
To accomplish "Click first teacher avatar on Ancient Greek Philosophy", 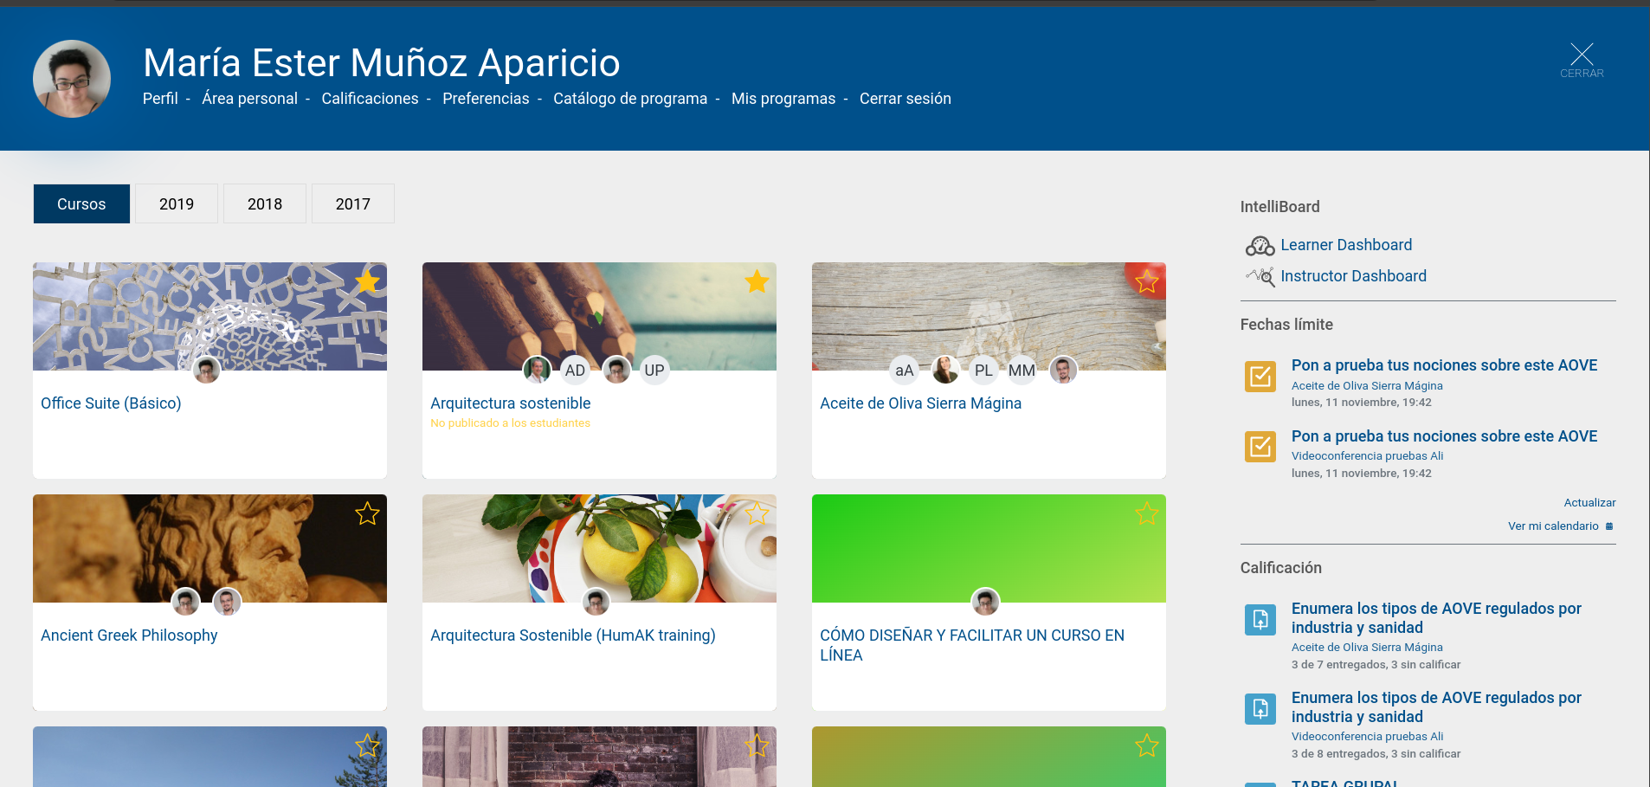I will coord(185,603).
